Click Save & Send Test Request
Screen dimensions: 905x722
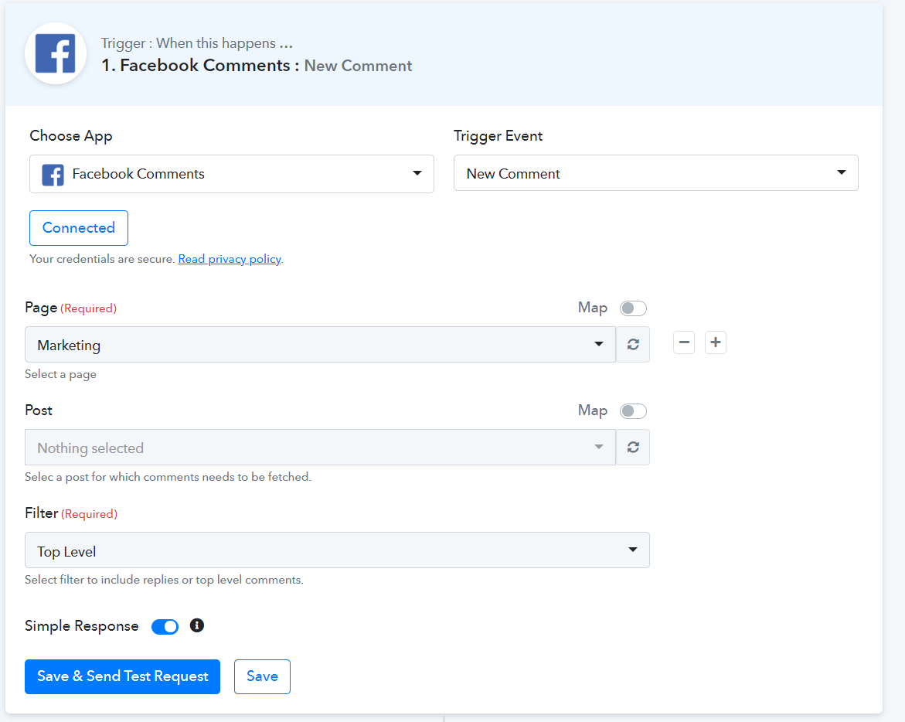[x=122, y=676]
